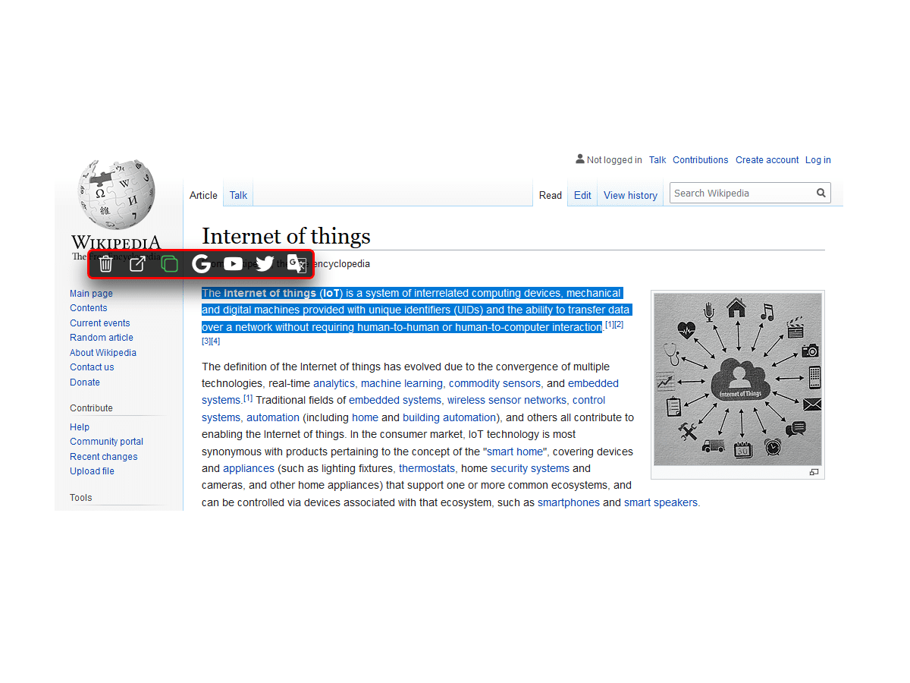Follow the analytics link
This screenshot has height=683, width=910.
coord(334,383)
